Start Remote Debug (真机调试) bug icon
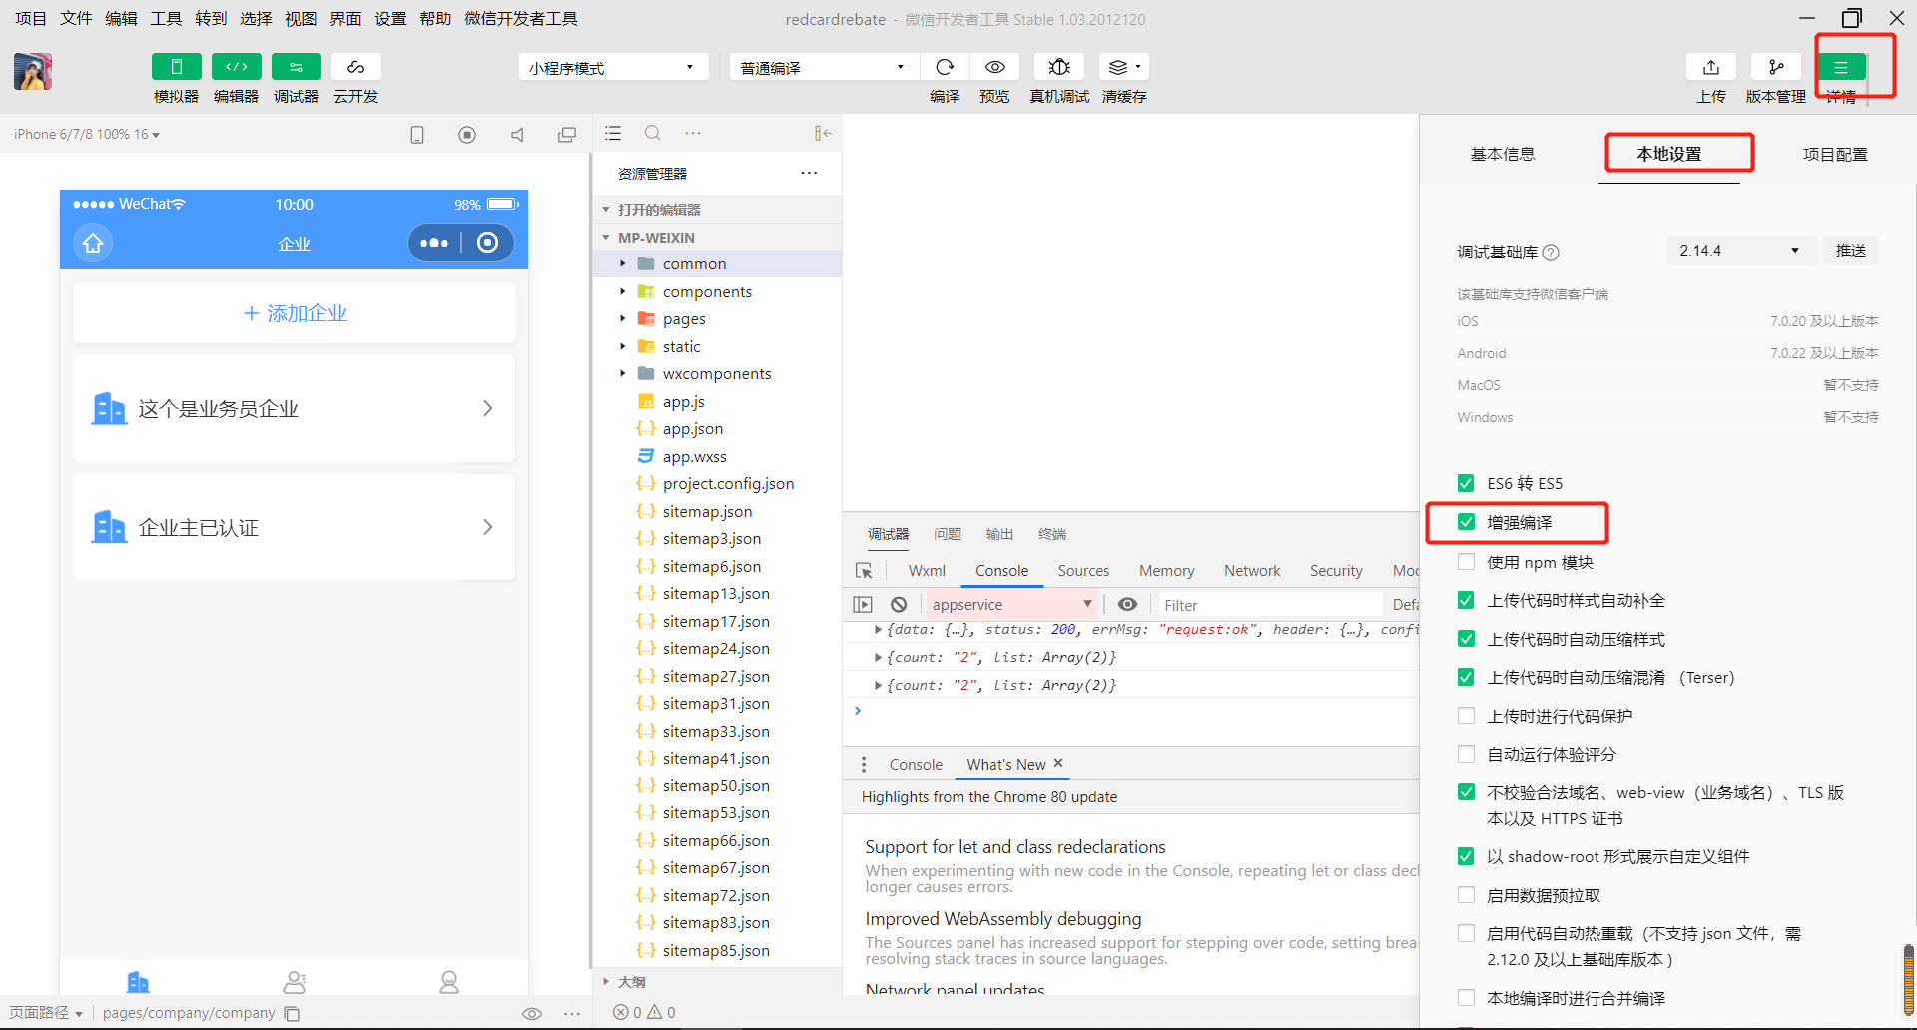This screenshot has height=1030, width=1917. click(1059, 67)
